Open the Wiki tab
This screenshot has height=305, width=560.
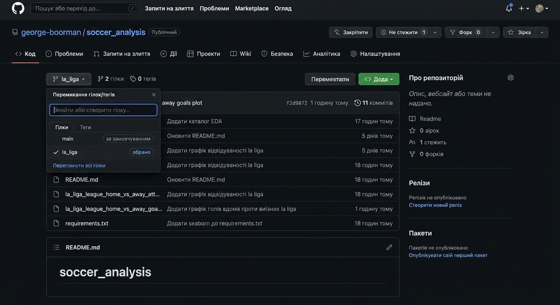click(241, 54)
